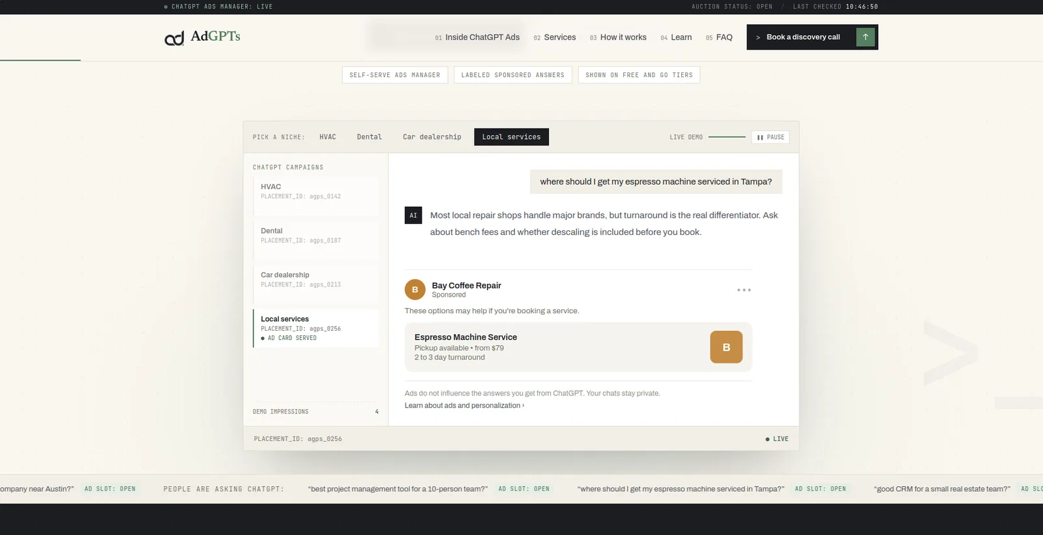The image size is (1043, 535).
Task: Click the Labeled Sponsored Answers tag
Action: coord(513,75)
